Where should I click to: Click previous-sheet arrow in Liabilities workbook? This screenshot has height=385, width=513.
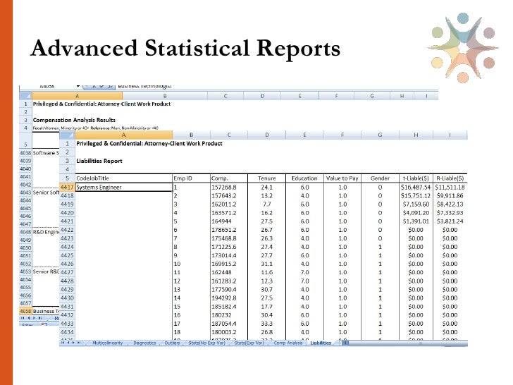tap(68, 343)
